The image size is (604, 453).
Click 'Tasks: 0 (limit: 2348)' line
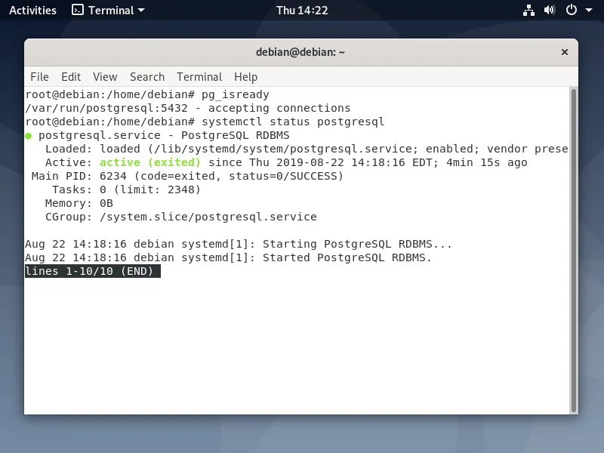(126, 190)
